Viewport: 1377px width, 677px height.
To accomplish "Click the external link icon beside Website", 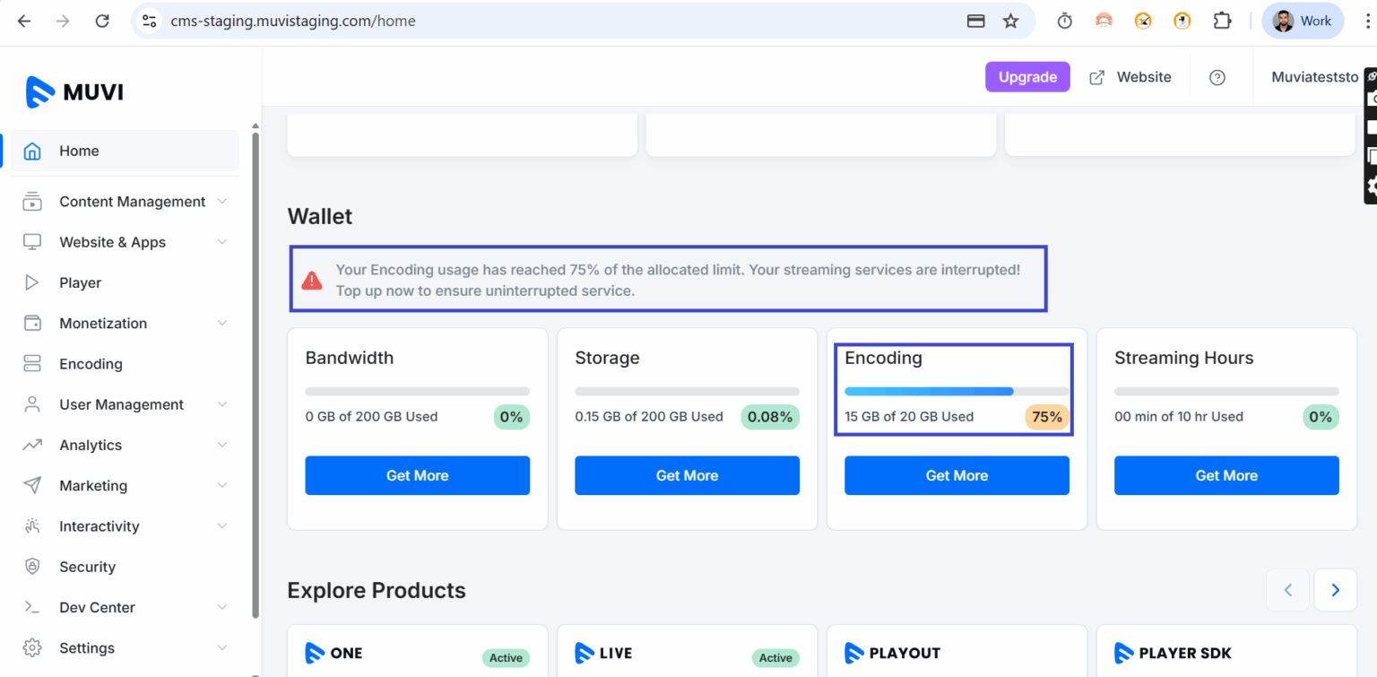I will click(1096, 77).
